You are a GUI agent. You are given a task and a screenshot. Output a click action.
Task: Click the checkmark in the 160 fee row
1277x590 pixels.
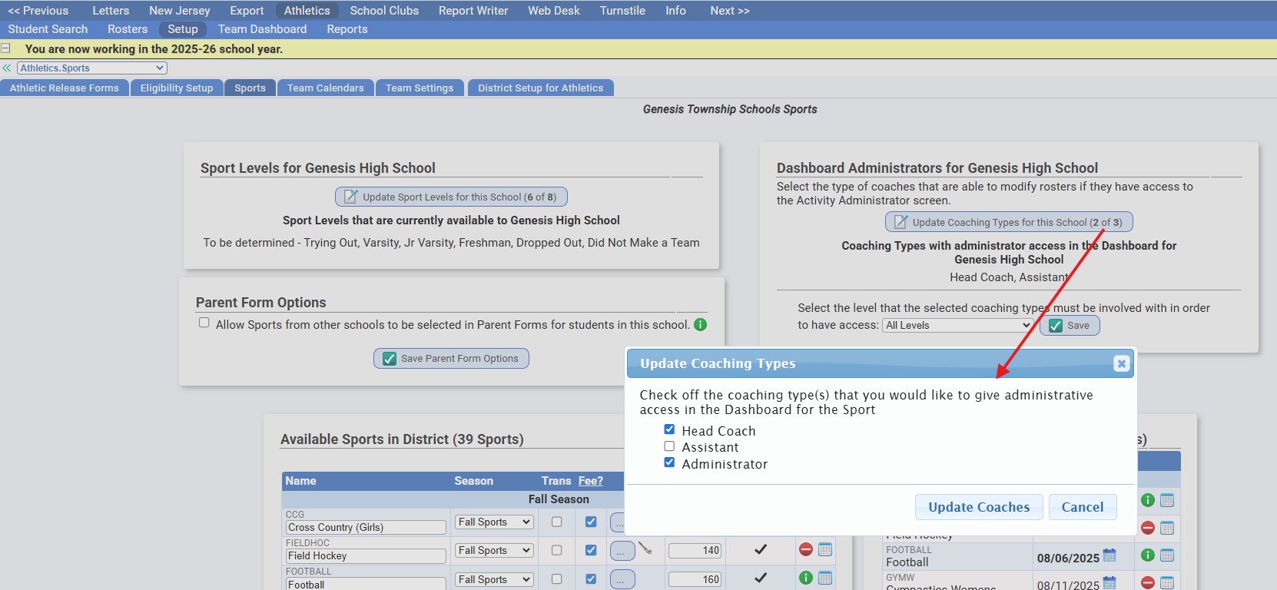tap(761, 578)
